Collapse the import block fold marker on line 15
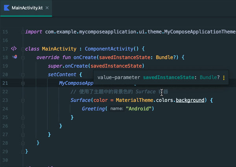This screenshot has width=236, height=167. [x=23, y=32]
